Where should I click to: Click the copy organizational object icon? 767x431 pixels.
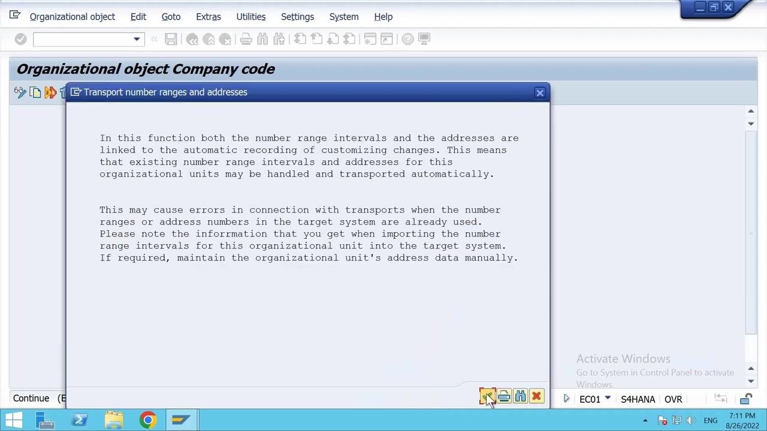[x=35, y=92]
